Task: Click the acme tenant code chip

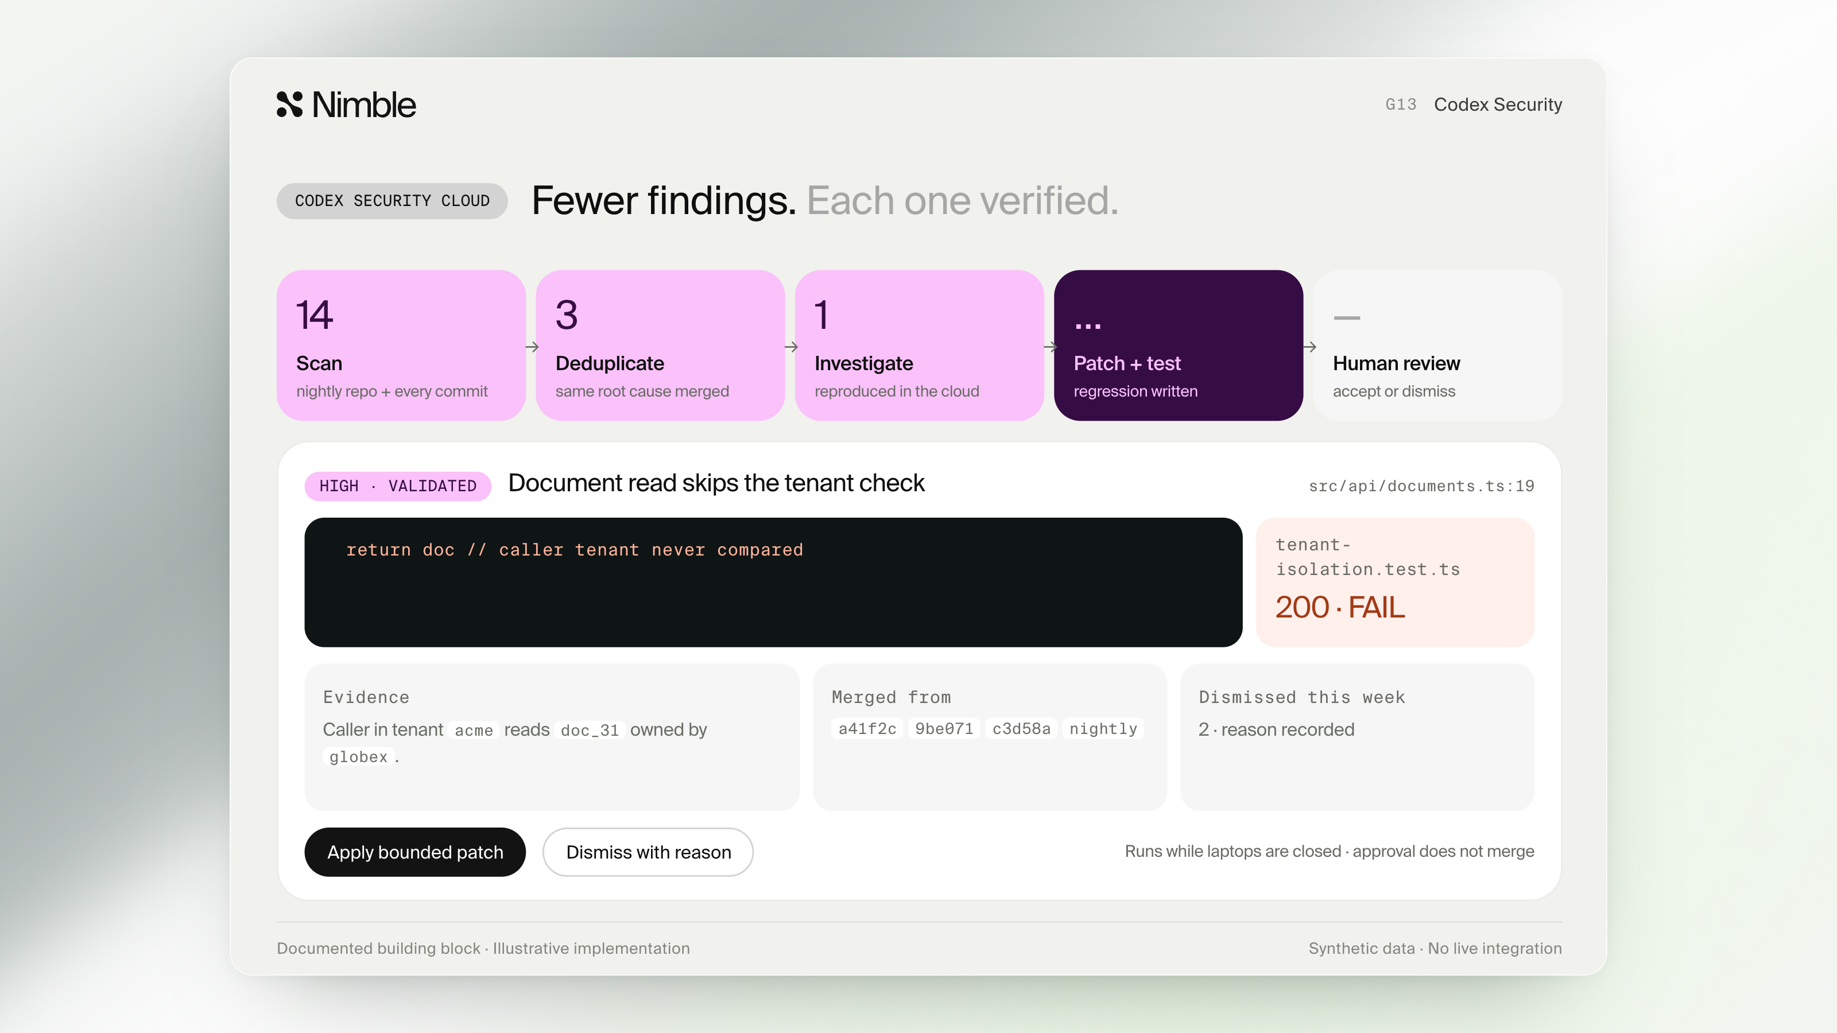Action: pyautogui.click(x=474, y=730)
